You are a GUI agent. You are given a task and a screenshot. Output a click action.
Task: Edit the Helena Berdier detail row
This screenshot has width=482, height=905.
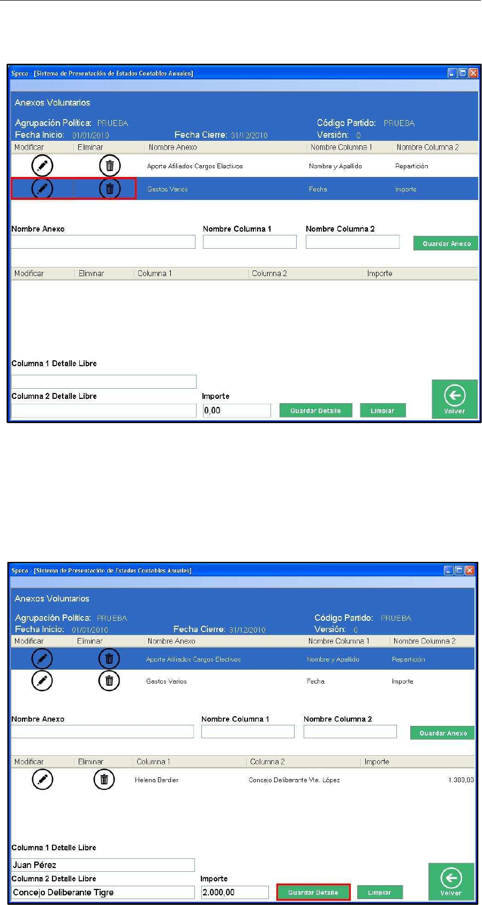(42, 780)
